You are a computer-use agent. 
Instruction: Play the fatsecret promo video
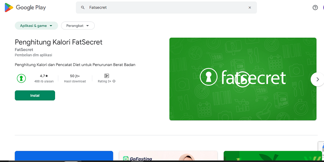pyautogui.click(x=243, y=79)
